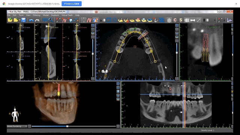Click the yellow tray with eye icon
The height and width of the screenshot is (135, 240).
(150, 20)
